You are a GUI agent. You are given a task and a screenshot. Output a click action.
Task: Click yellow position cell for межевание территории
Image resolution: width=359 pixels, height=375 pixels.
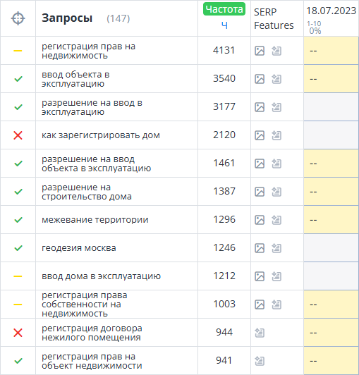click(x=331, y=220)
